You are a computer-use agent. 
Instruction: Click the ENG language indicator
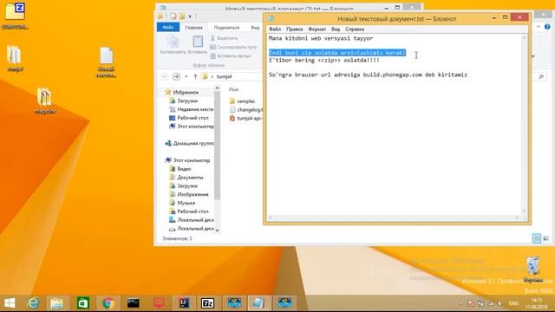coord(513,303)
